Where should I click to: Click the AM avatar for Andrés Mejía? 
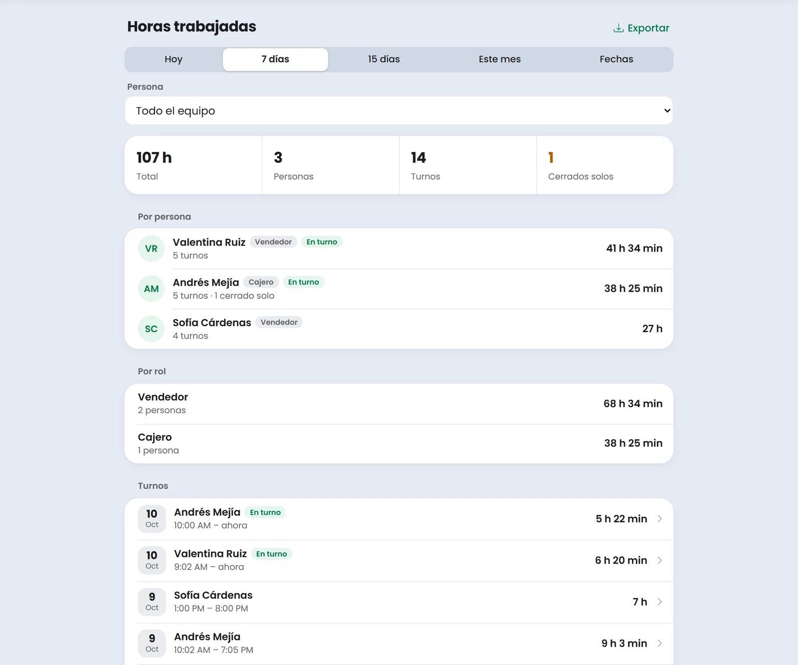151,289
